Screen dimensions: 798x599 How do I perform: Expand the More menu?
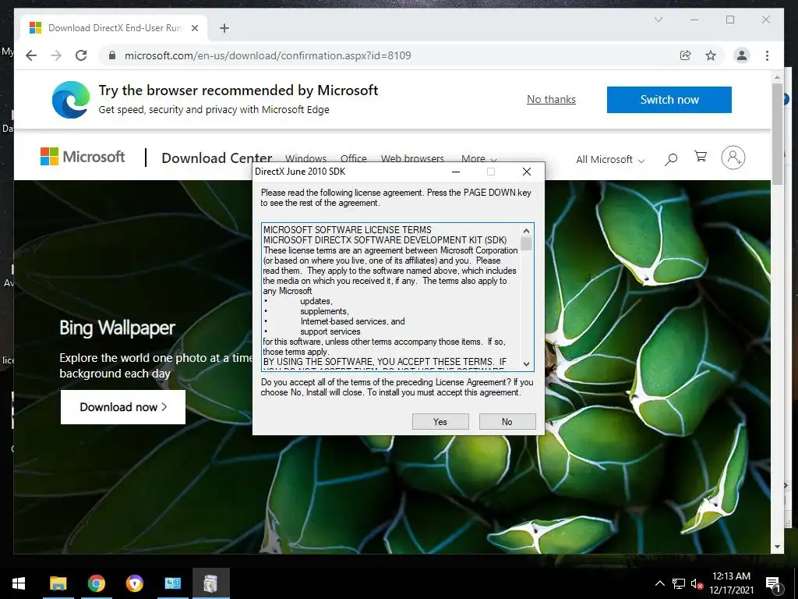(x=479, y=158)
